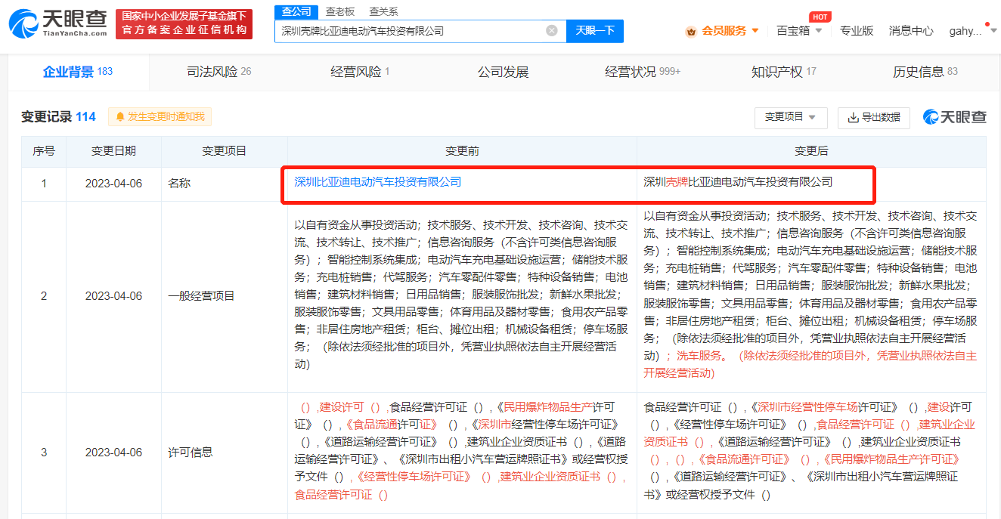The width and height of the screenshot is (1001, 519).
Task: Click the 名称 cell in row 1
Action: [225, 184]
